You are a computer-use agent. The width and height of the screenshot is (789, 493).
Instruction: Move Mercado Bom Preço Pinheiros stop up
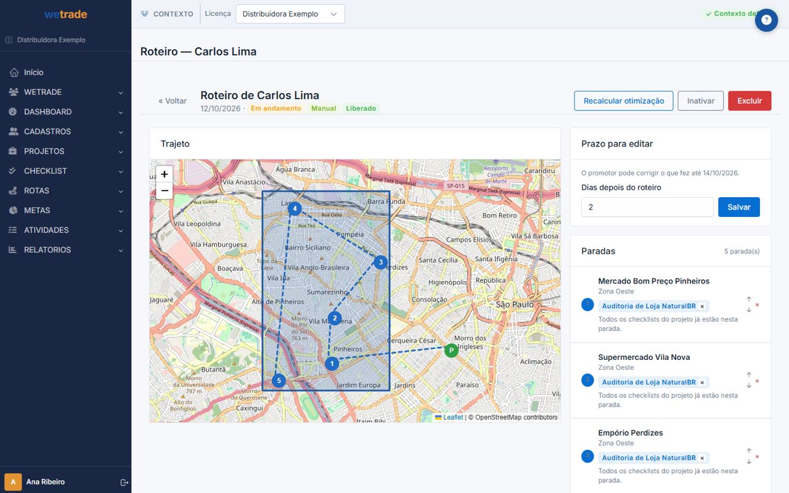click(x=749, y=299)
